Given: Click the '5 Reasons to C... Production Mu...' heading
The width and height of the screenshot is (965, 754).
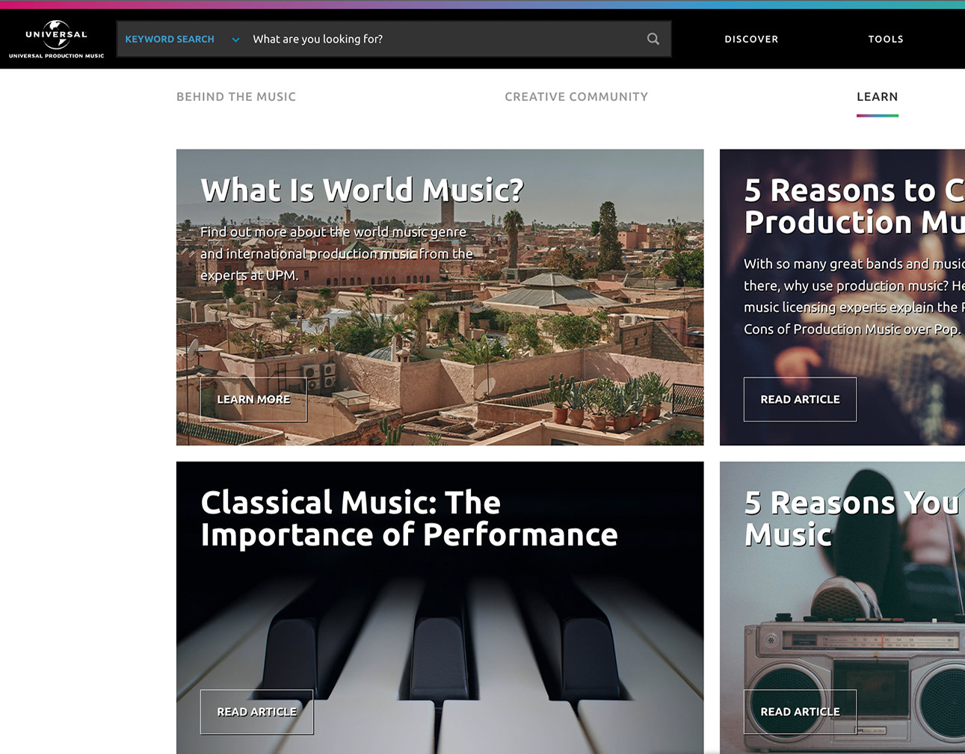Looking at the screenshot, I should click(854, 206).
